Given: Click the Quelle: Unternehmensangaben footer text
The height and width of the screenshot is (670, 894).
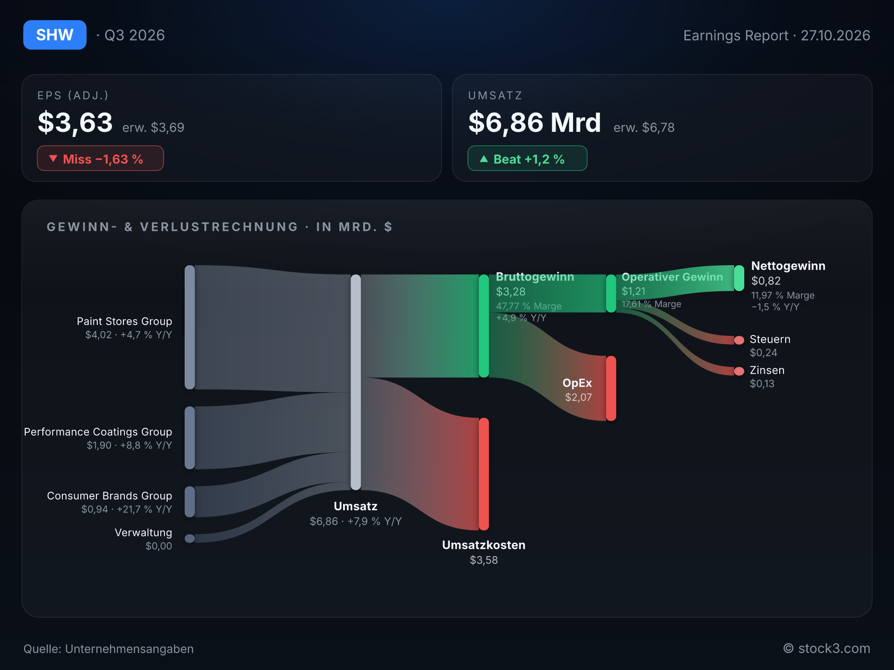Looking at the screenshot, I should [x=108, y=649].
